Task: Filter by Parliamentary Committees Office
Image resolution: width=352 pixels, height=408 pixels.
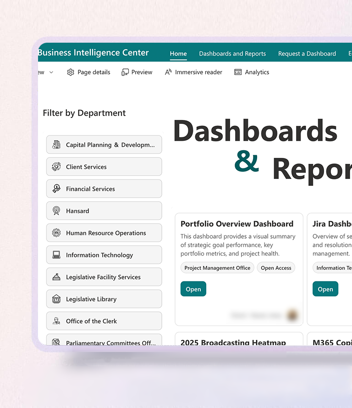Action: pyautogui.click(x=104, y=340)
